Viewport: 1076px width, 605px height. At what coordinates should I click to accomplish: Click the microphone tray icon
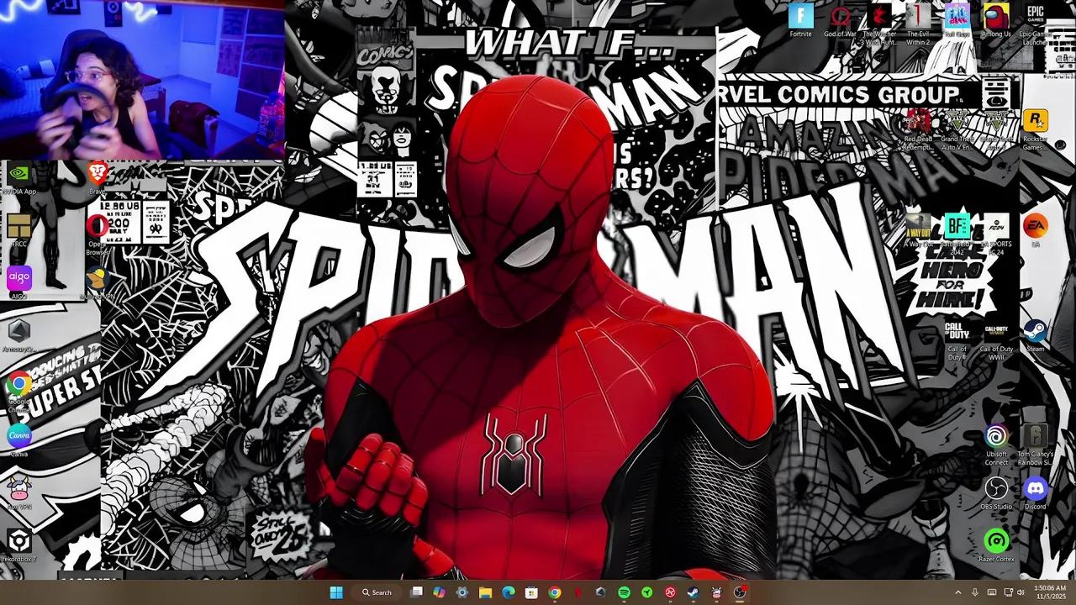click(x=974, y=592)
